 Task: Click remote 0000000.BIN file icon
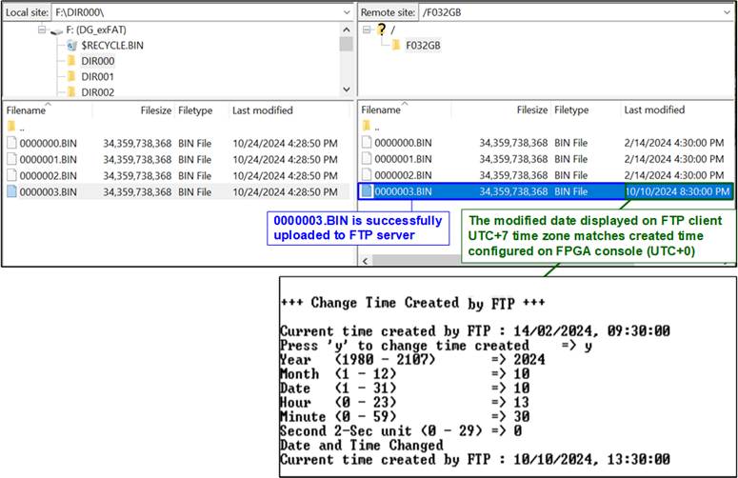tap(367, 142)
